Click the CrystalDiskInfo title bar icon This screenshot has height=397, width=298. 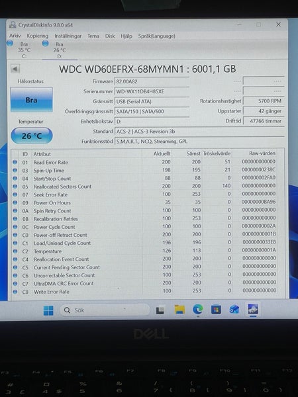(13, 25)
